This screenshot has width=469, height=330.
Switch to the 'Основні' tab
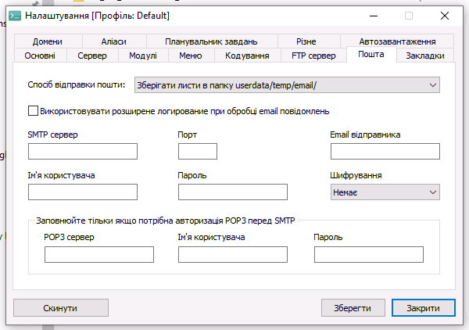[40, 56]
